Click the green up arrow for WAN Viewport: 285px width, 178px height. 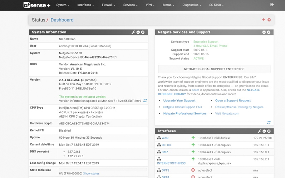tap(193, 138)
